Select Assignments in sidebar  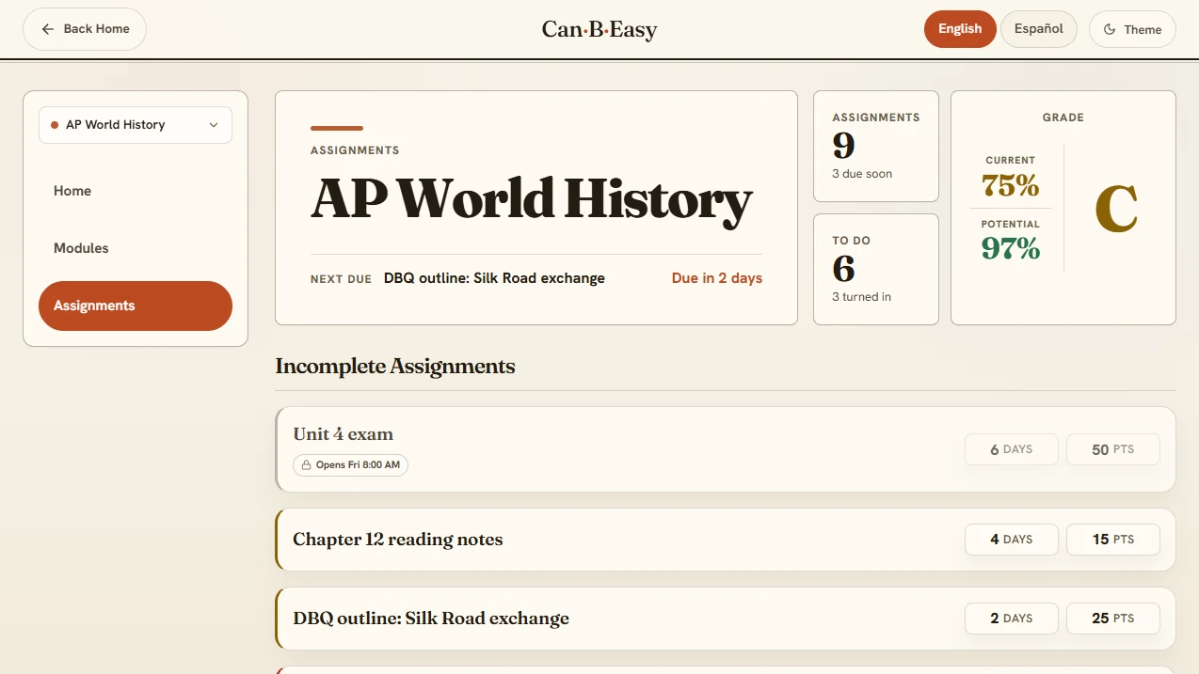point(136,306)
